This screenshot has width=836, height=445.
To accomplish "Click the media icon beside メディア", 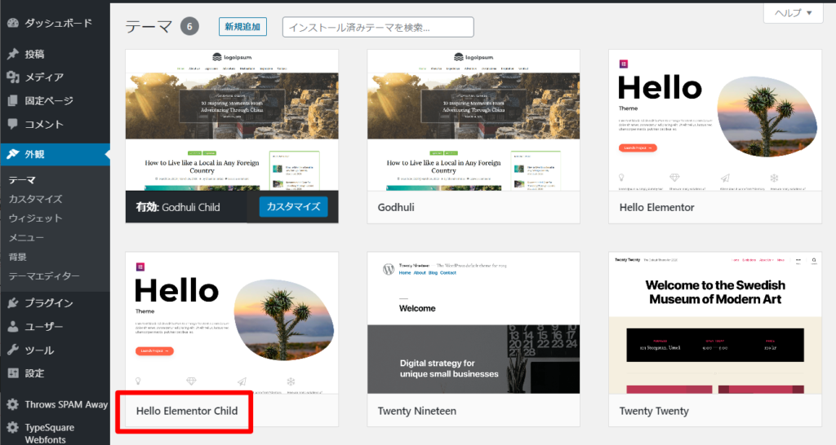I will click(13, 77).
